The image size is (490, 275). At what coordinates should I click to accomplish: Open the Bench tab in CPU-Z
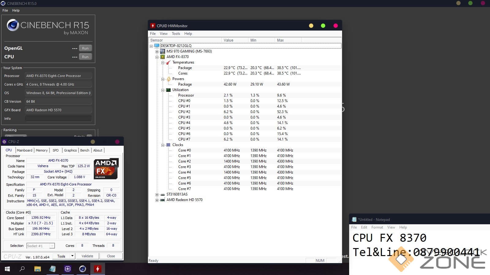tap(85, 150)
